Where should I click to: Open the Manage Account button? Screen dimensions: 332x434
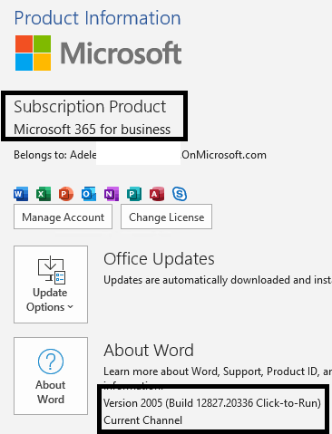point(63,217)
